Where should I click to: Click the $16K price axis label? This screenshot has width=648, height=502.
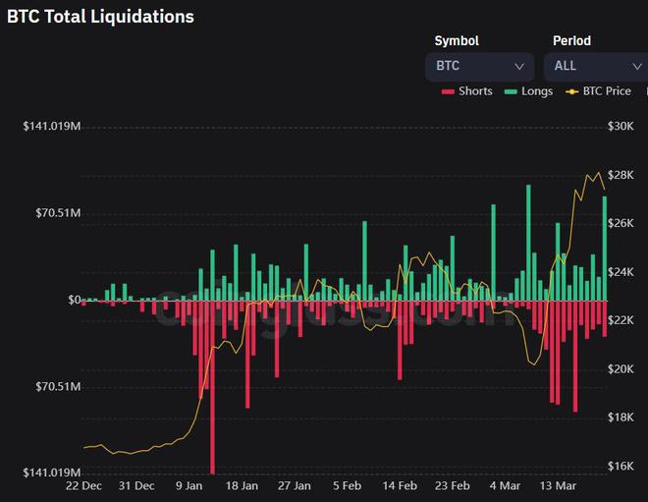[621, 466]
